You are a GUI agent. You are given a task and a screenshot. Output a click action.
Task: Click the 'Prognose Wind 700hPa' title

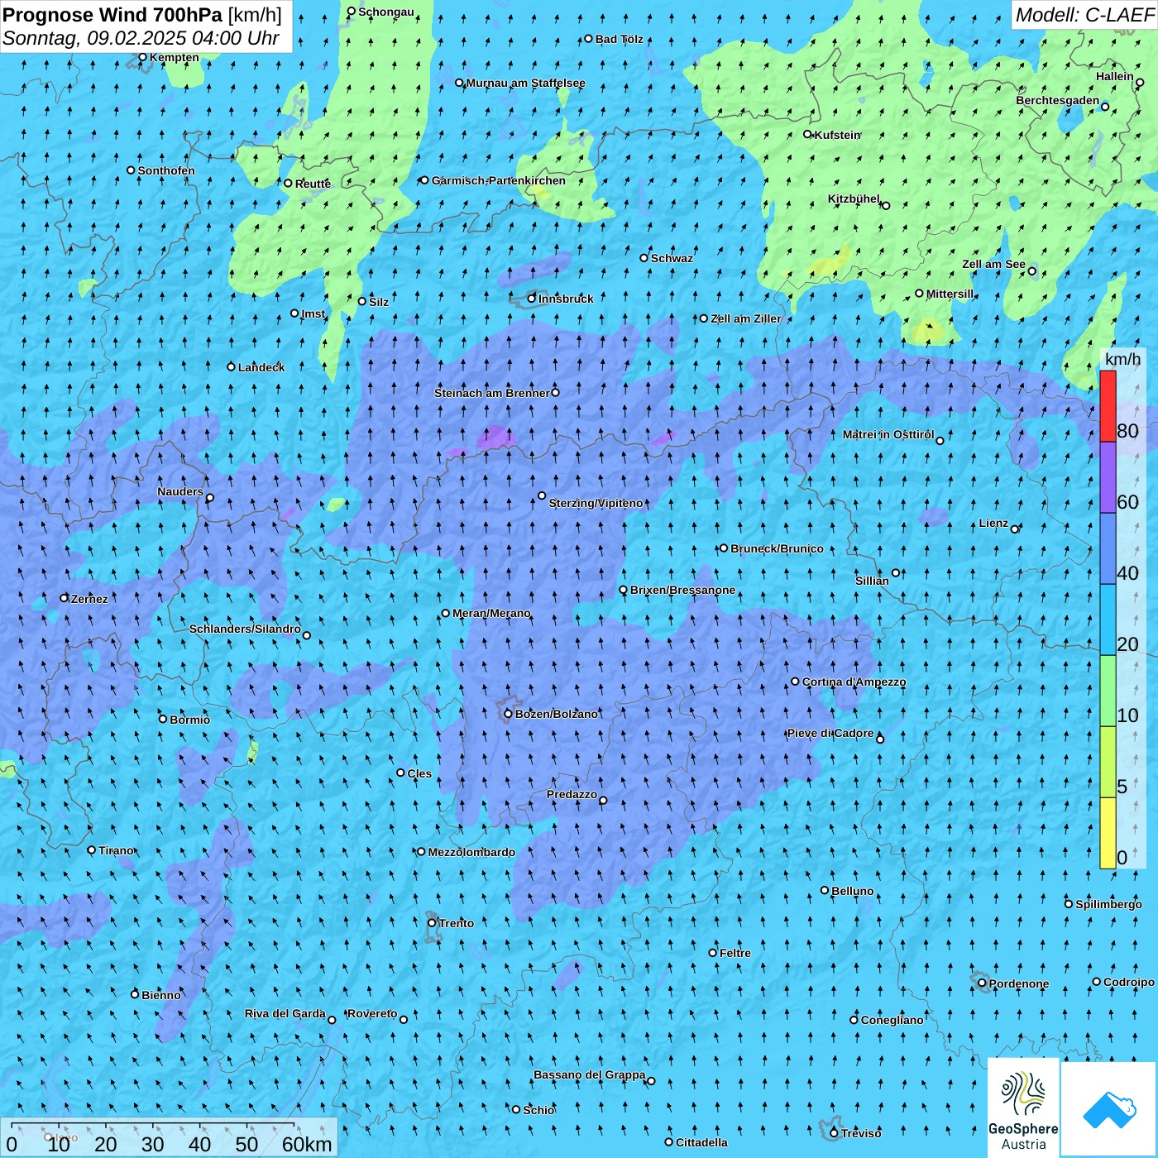(x=112, y=15)
